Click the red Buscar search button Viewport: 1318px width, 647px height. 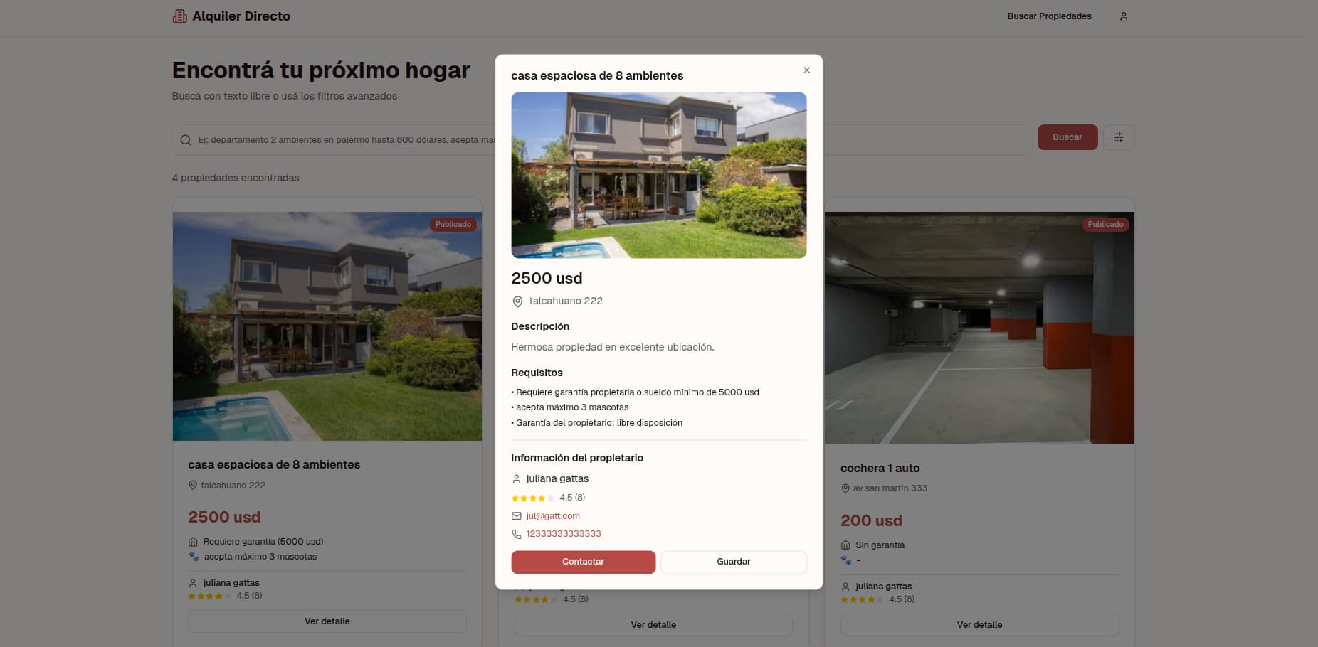point(1067,137)
